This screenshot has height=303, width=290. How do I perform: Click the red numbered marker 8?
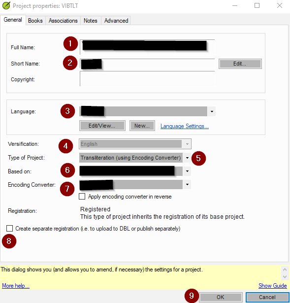[9, 241]
